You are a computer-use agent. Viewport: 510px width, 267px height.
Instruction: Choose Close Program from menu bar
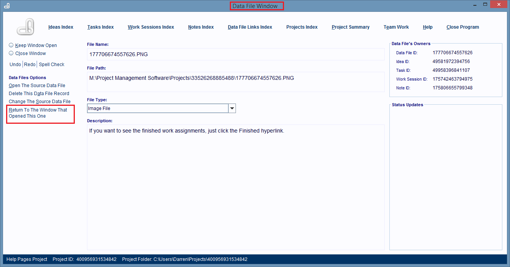click(x=463, y=27)
